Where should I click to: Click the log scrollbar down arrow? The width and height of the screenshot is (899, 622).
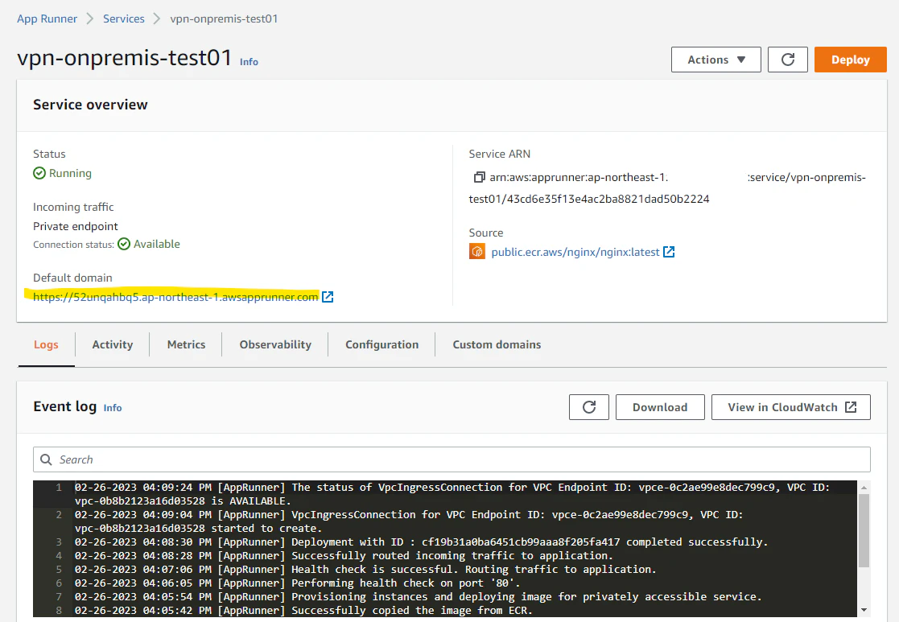(864, 610)
